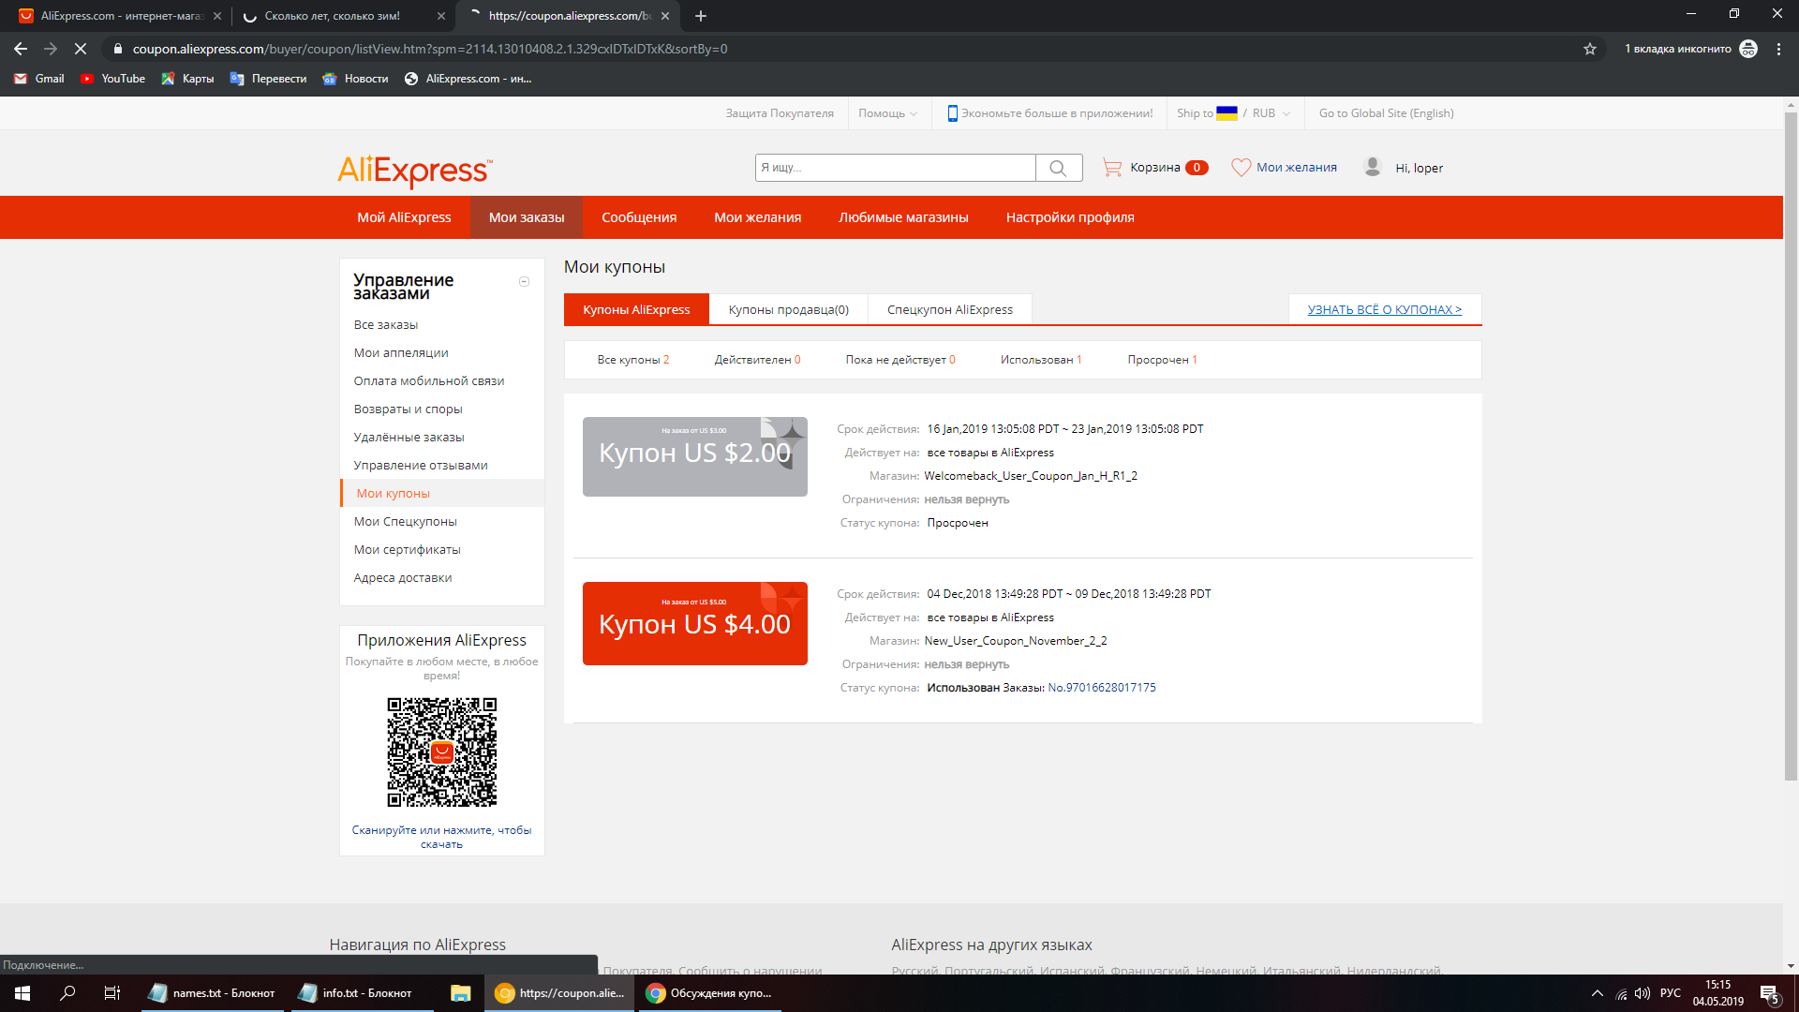Open Мои сертификаты in sidebar
This screenshot has width=1799, height=1012.
tap(408, 550)
